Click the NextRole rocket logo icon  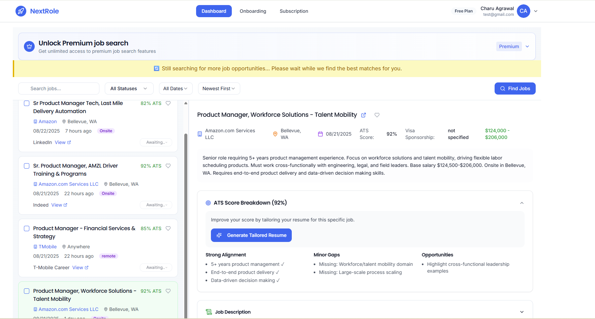coord(21,11)
